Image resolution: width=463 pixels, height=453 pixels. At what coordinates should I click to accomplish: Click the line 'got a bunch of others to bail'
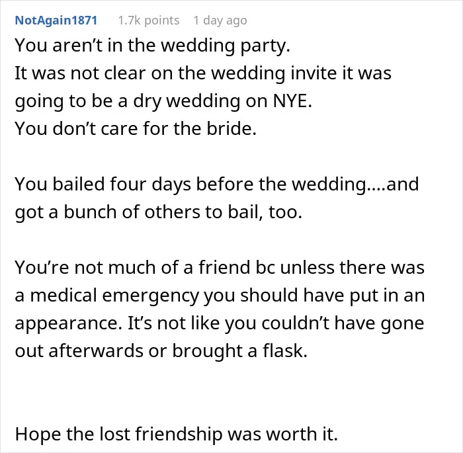coord(159,212)
